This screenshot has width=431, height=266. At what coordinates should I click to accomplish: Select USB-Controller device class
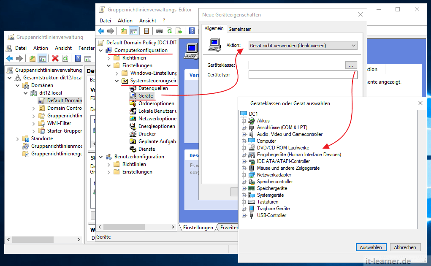271,215
